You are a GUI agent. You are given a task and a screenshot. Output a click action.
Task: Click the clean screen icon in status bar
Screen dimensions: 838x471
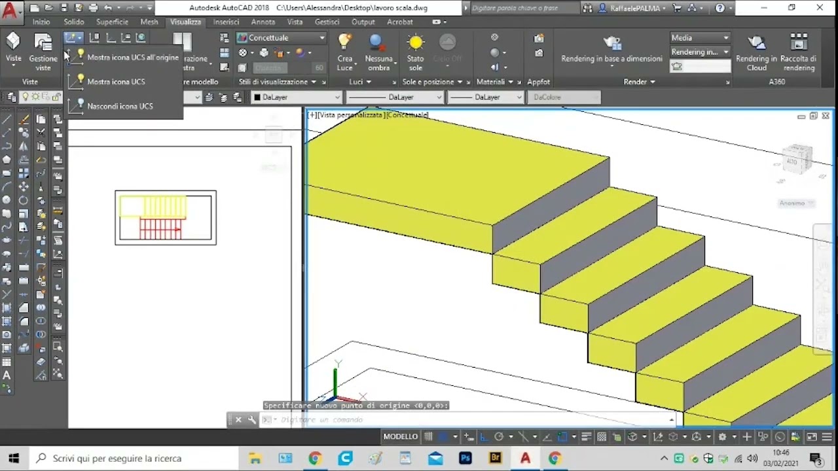click(x=812, y=437)
